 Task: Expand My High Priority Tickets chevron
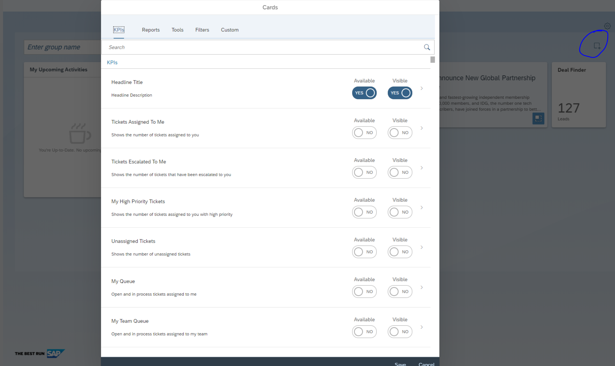pos(422,207)
